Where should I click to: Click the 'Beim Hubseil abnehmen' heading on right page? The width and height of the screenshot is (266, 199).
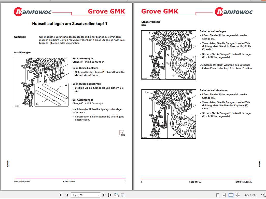214,90
